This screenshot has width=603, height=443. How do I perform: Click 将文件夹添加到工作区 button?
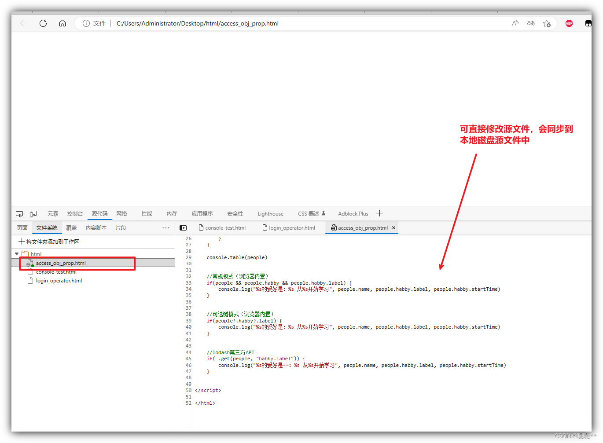coord(49,242)
